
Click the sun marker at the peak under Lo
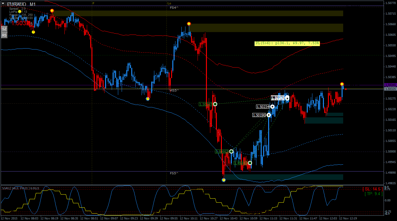[x=189, y=24]
